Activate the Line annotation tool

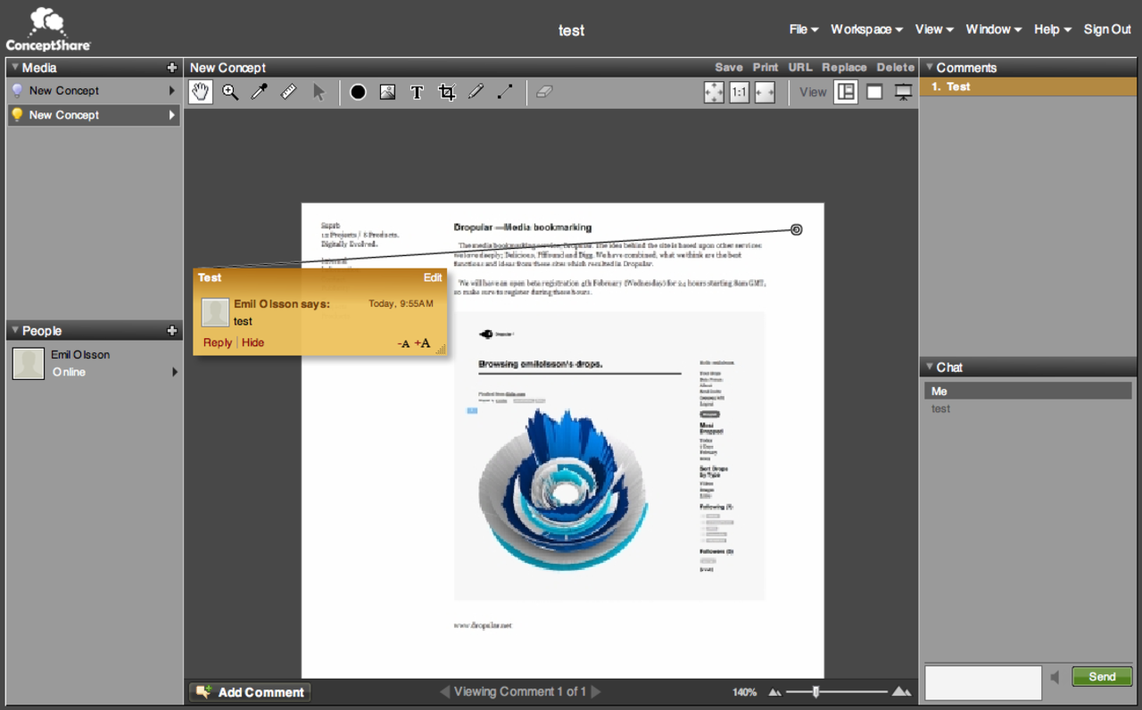pyautogui.click(x=505, y=92)
